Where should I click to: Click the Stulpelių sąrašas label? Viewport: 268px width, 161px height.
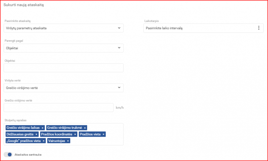point(15,120)
